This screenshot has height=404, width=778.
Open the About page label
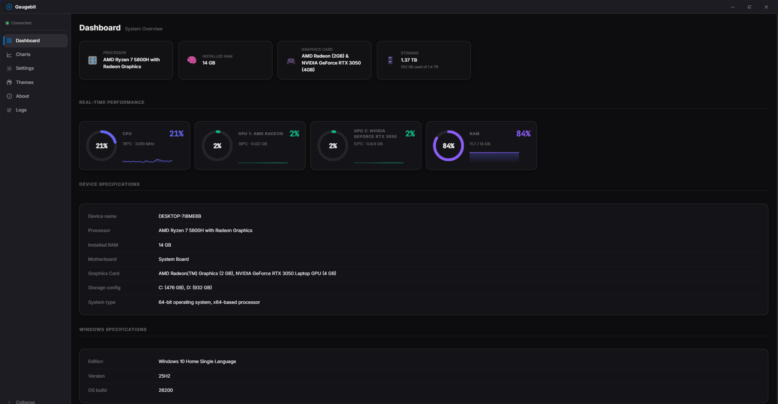pos(22,96)
